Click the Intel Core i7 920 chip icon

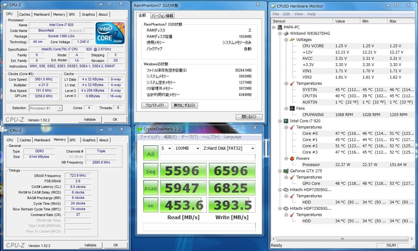[286, 121]
